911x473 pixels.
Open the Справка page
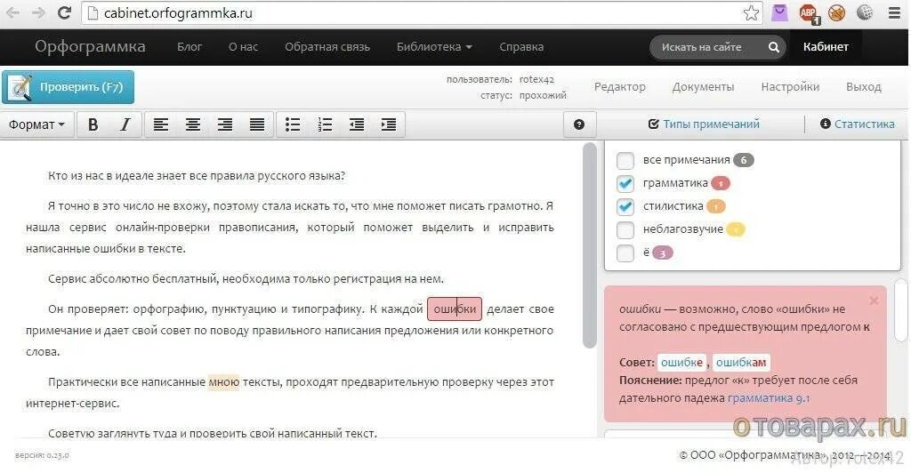[521, 47]
